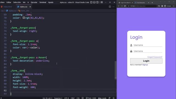Click CRLF end-of-line selector
Image resolution: width=176 pixels, height=99 pixels.
pyautogui.click(x=73, y=98)
